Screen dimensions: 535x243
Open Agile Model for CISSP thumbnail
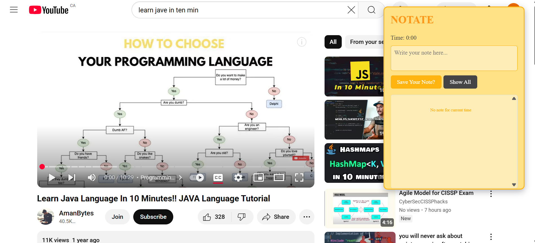pyautogui.click(x=360, y=208)
